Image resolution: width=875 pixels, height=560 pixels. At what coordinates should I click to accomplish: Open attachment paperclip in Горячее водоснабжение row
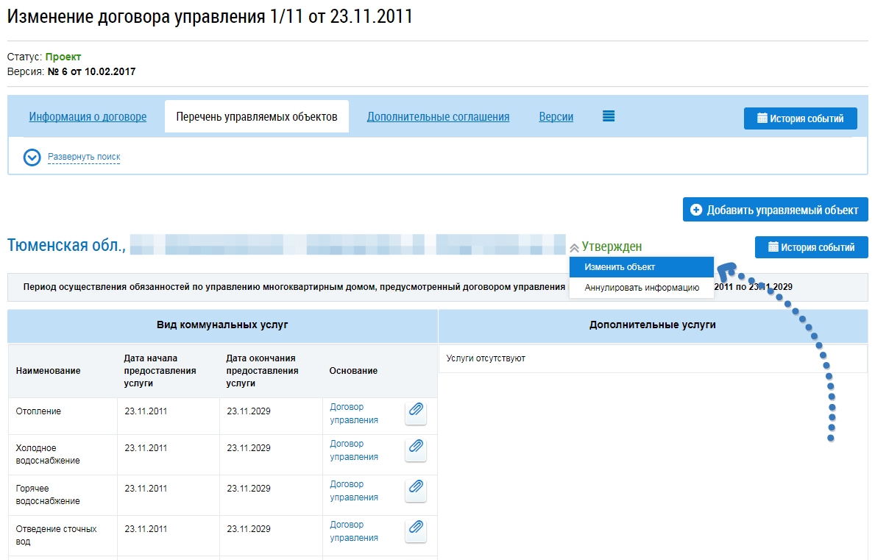(x=416, y=491)
